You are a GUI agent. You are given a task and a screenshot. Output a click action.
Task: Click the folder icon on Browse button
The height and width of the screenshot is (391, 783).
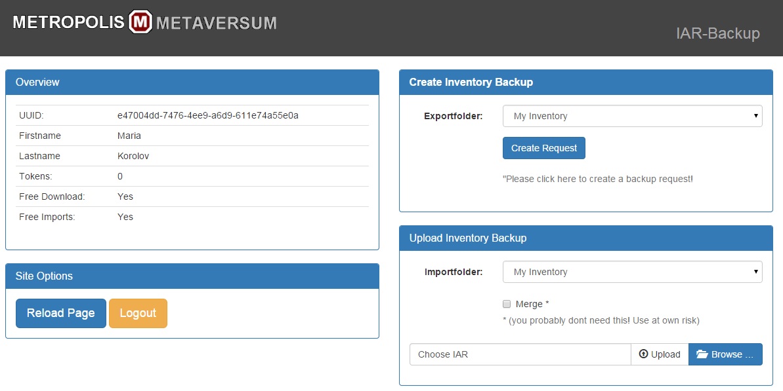[x=702, y=354]
